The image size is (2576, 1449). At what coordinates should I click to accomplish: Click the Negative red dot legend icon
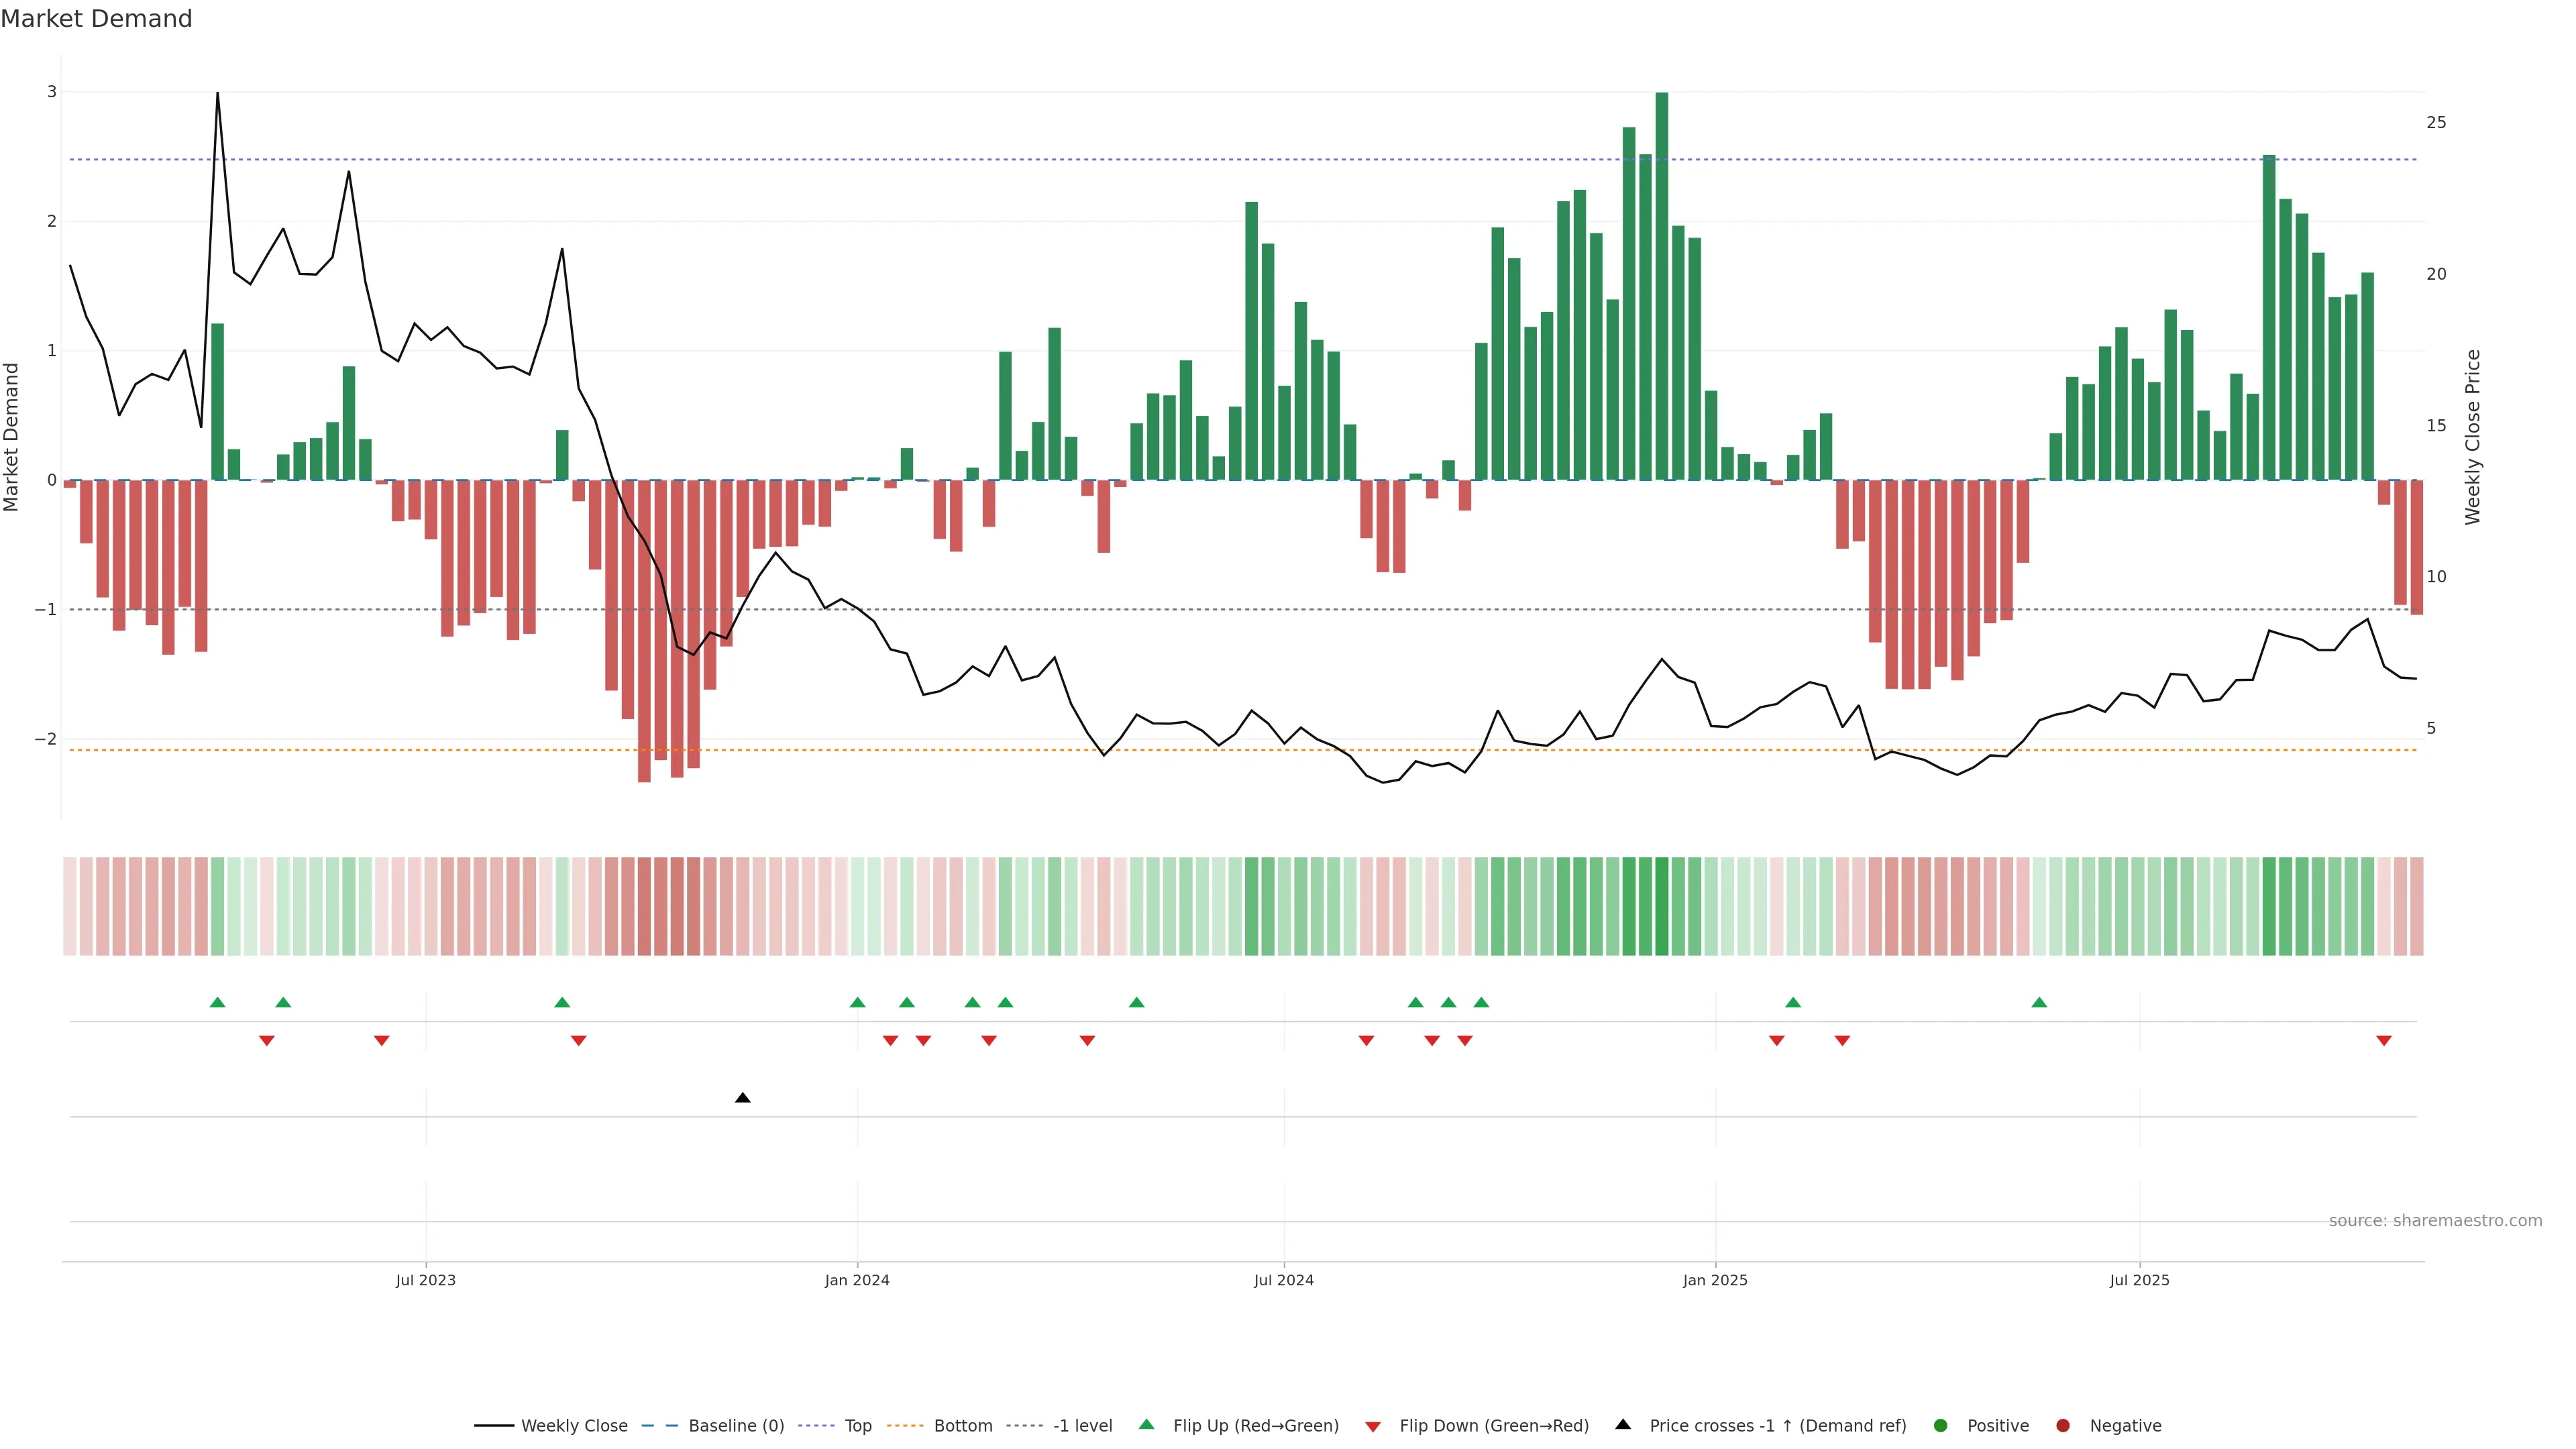pyautogui.click(x=2063, y=1425)
